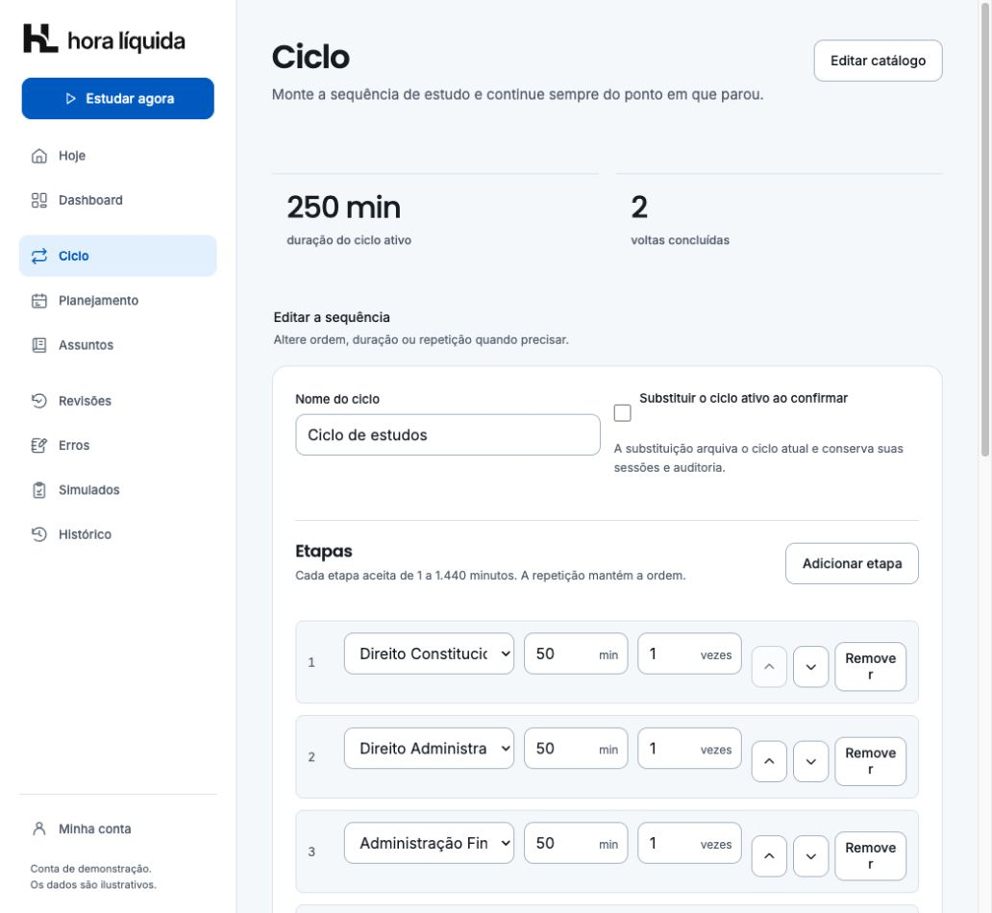The width and height of the screenshot is (992, 913).
Task: Open the step 1 subject dropdown
Action: (x=429, y=654)
